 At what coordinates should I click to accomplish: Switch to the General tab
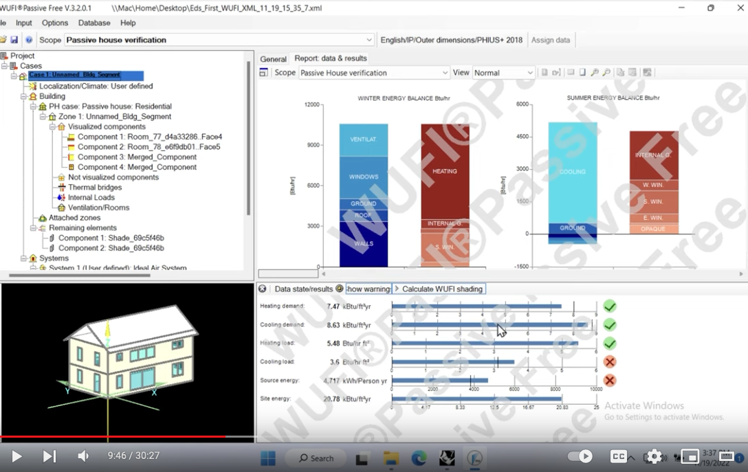click(273, 59)
